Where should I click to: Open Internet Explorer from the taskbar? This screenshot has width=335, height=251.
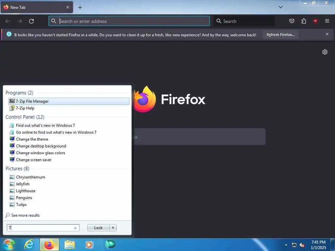coord(29,244)
